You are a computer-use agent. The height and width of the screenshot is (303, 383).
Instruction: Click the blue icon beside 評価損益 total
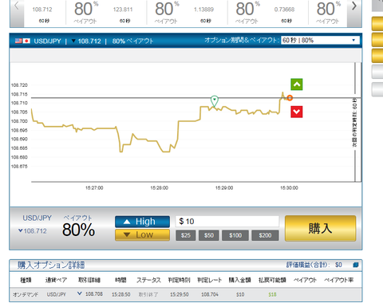tap(356, 265)
